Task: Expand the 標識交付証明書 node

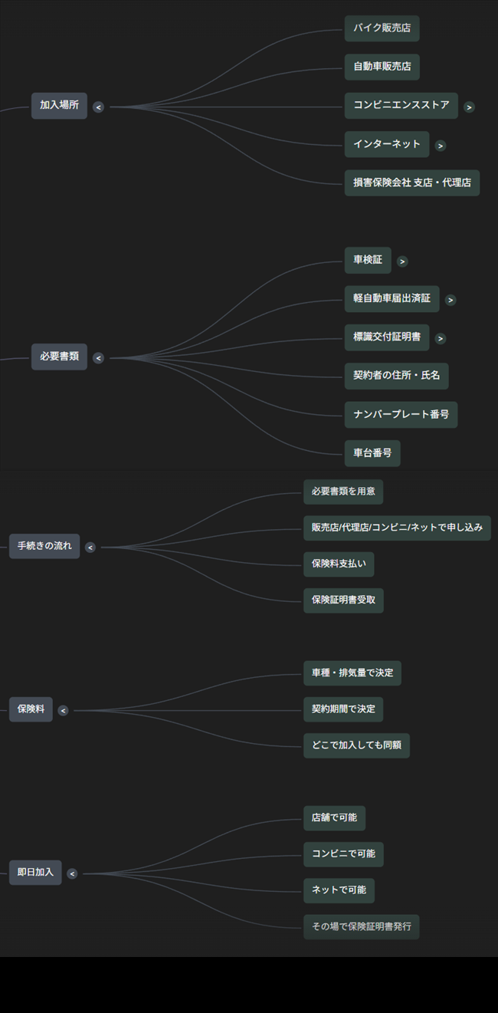Action: (440, 338)
